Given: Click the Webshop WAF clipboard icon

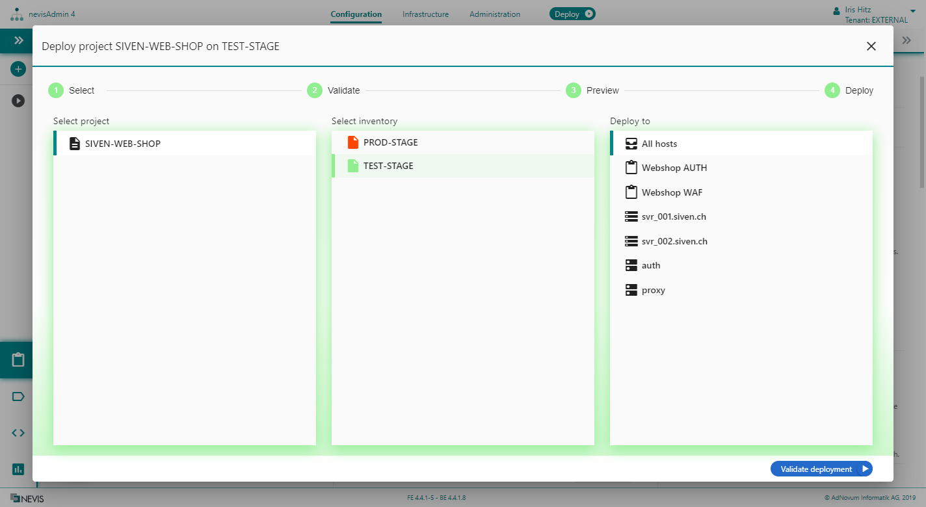Looking at the screenshot, I should tap(631, 192).
